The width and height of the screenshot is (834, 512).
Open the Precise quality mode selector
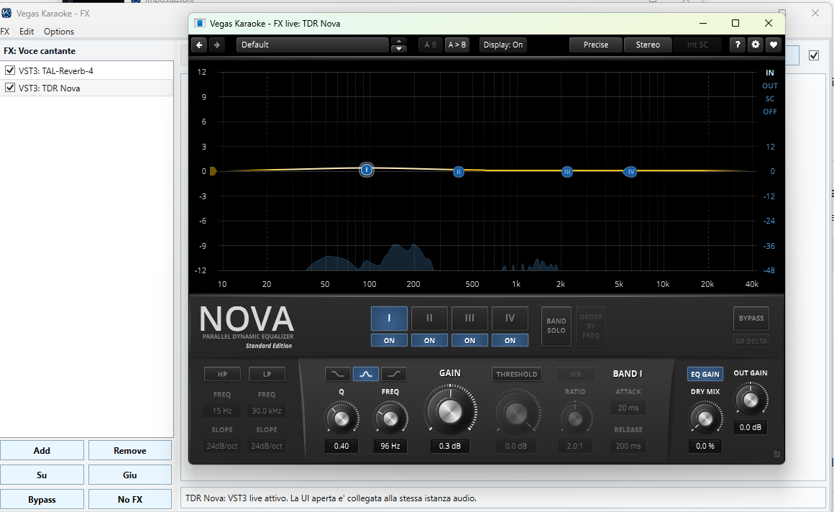coord(596,45)
